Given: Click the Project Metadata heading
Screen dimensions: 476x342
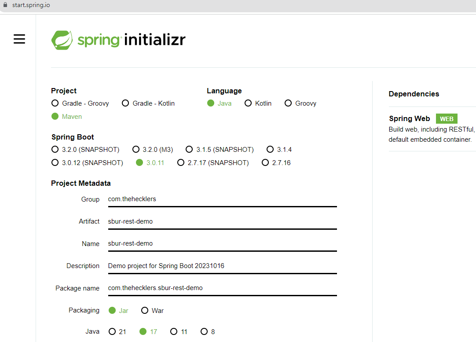Looking at the screenshot, I should point(81,183).
